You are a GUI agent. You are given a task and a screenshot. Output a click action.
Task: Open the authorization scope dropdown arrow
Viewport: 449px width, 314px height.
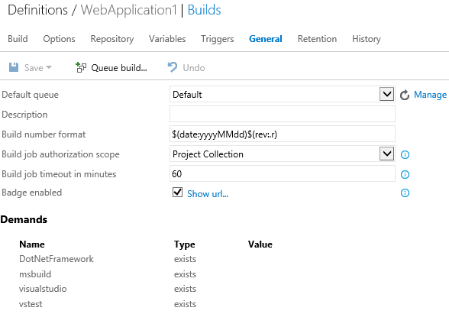coord(386,154)
